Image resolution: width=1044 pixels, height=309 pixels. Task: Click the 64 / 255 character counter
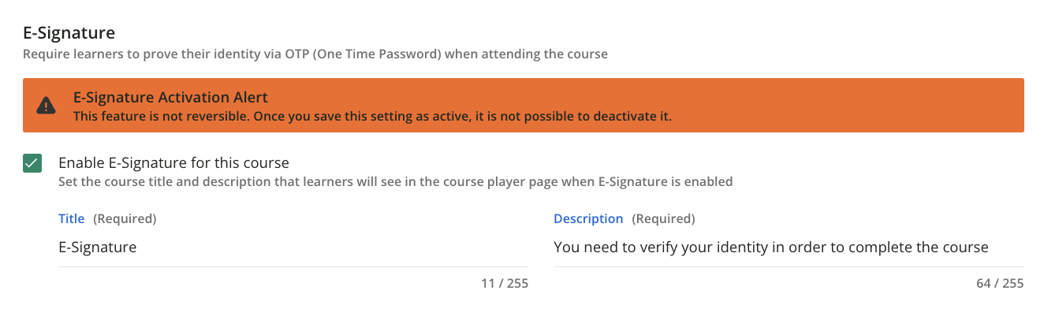coord(1000,283)
